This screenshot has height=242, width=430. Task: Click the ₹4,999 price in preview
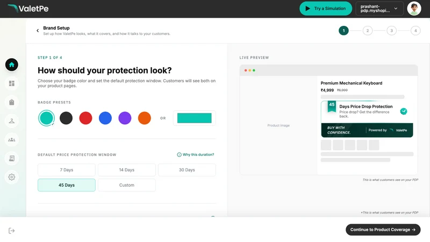[327, 90]
